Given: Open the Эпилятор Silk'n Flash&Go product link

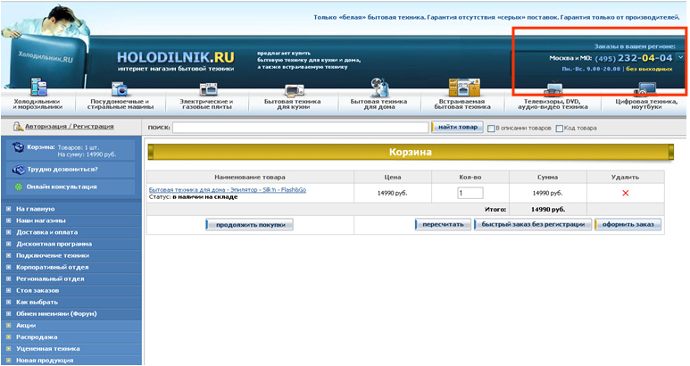Looking at the screenshot, I should (x=228, y=189).
